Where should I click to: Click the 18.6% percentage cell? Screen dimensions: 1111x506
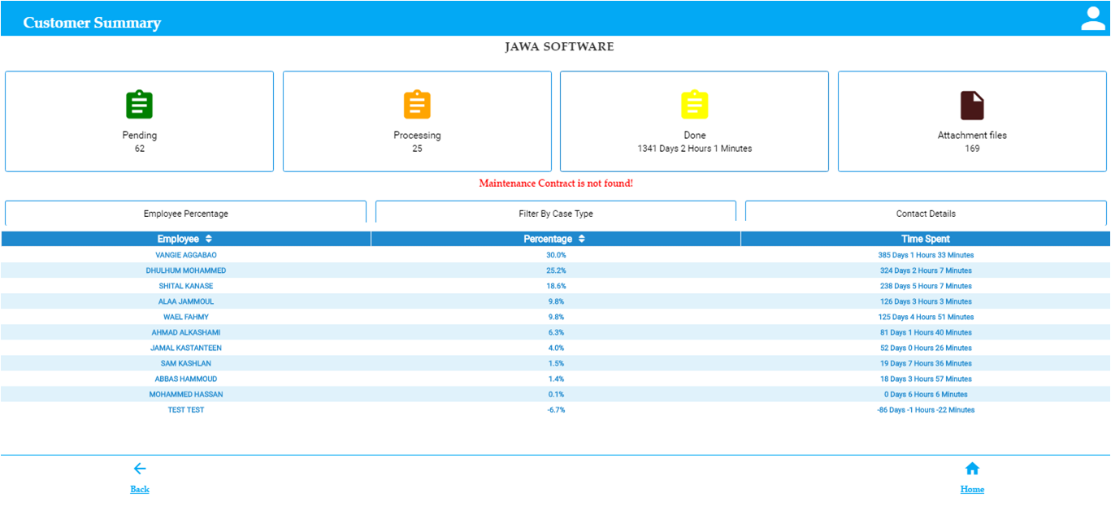[556, 286]
